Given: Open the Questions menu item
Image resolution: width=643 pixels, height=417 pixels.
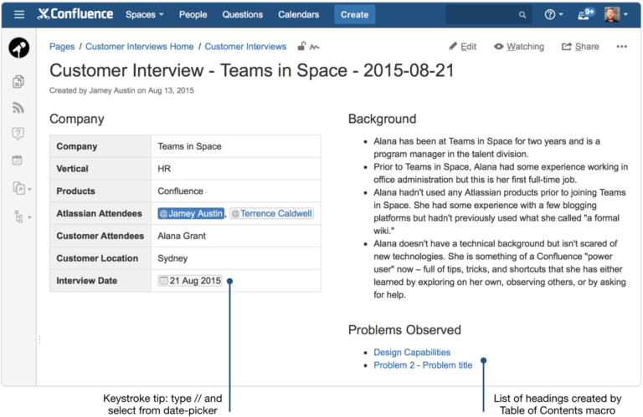Looking at the screenshot, I should click(242, 15).
